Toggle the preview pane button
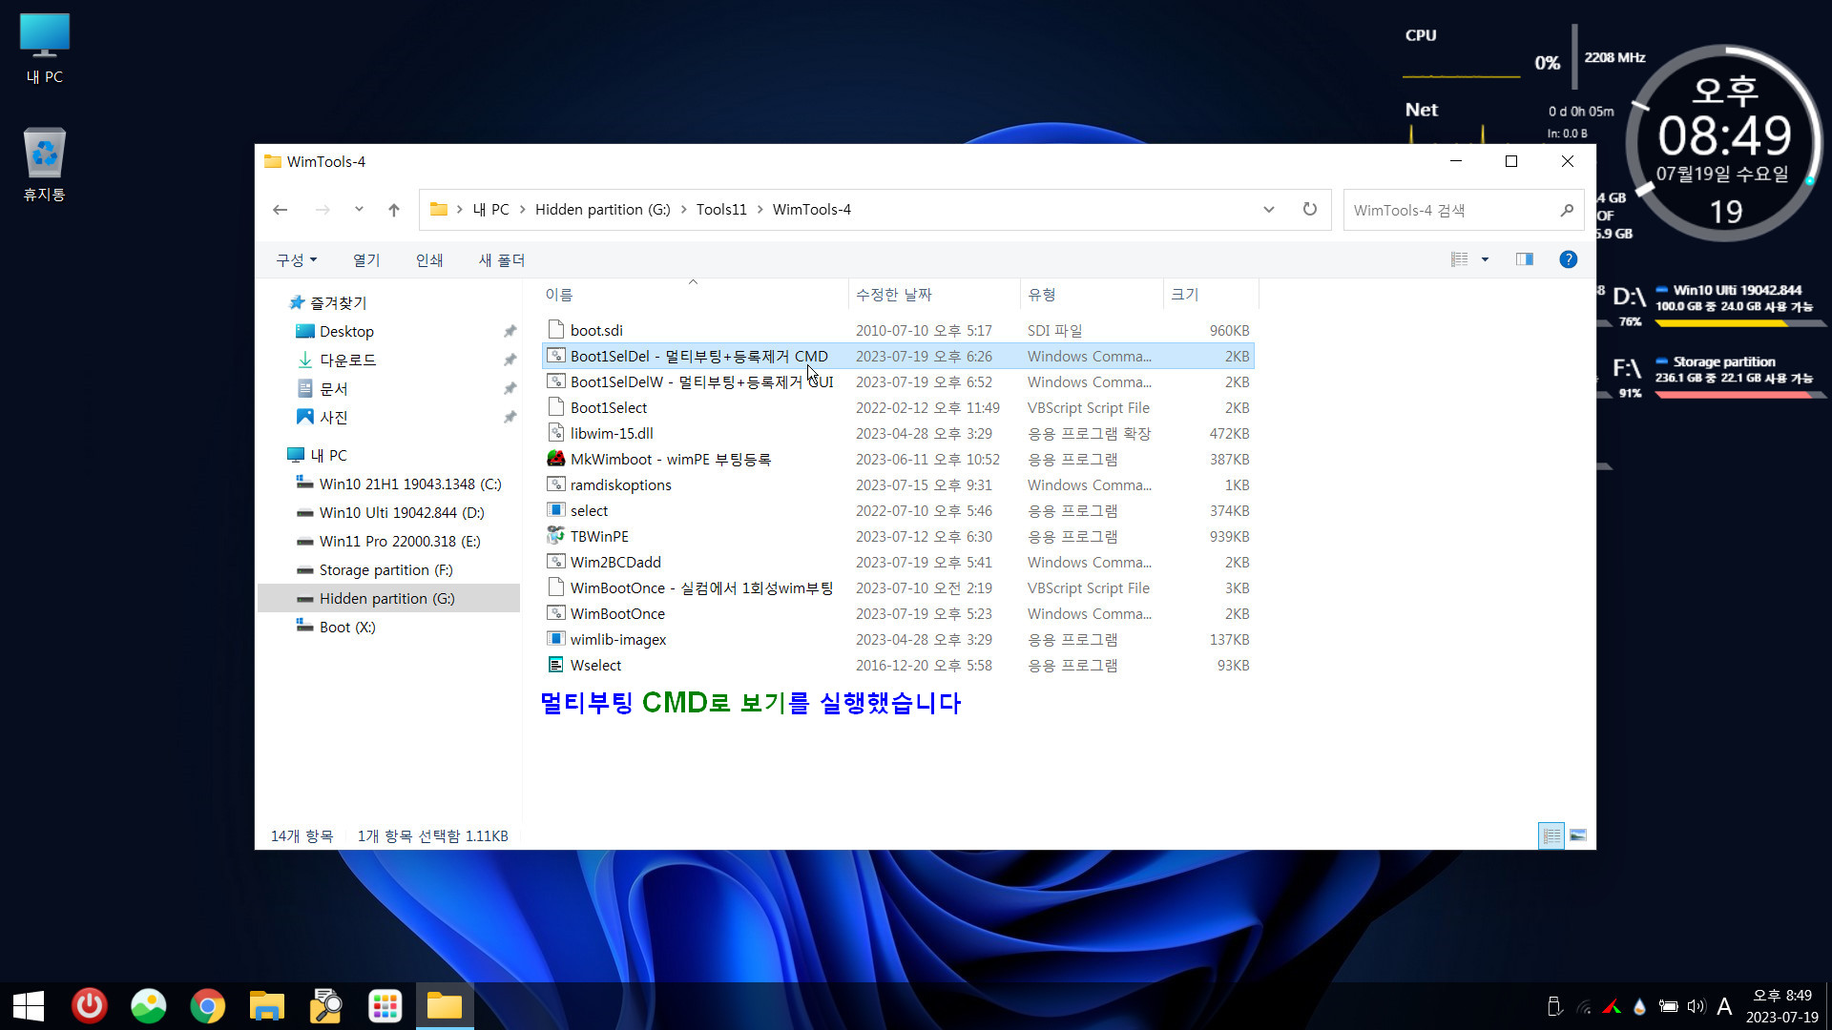Screen dimensions: 1832x1030 pyautogui.click(x=1525, y=259)
